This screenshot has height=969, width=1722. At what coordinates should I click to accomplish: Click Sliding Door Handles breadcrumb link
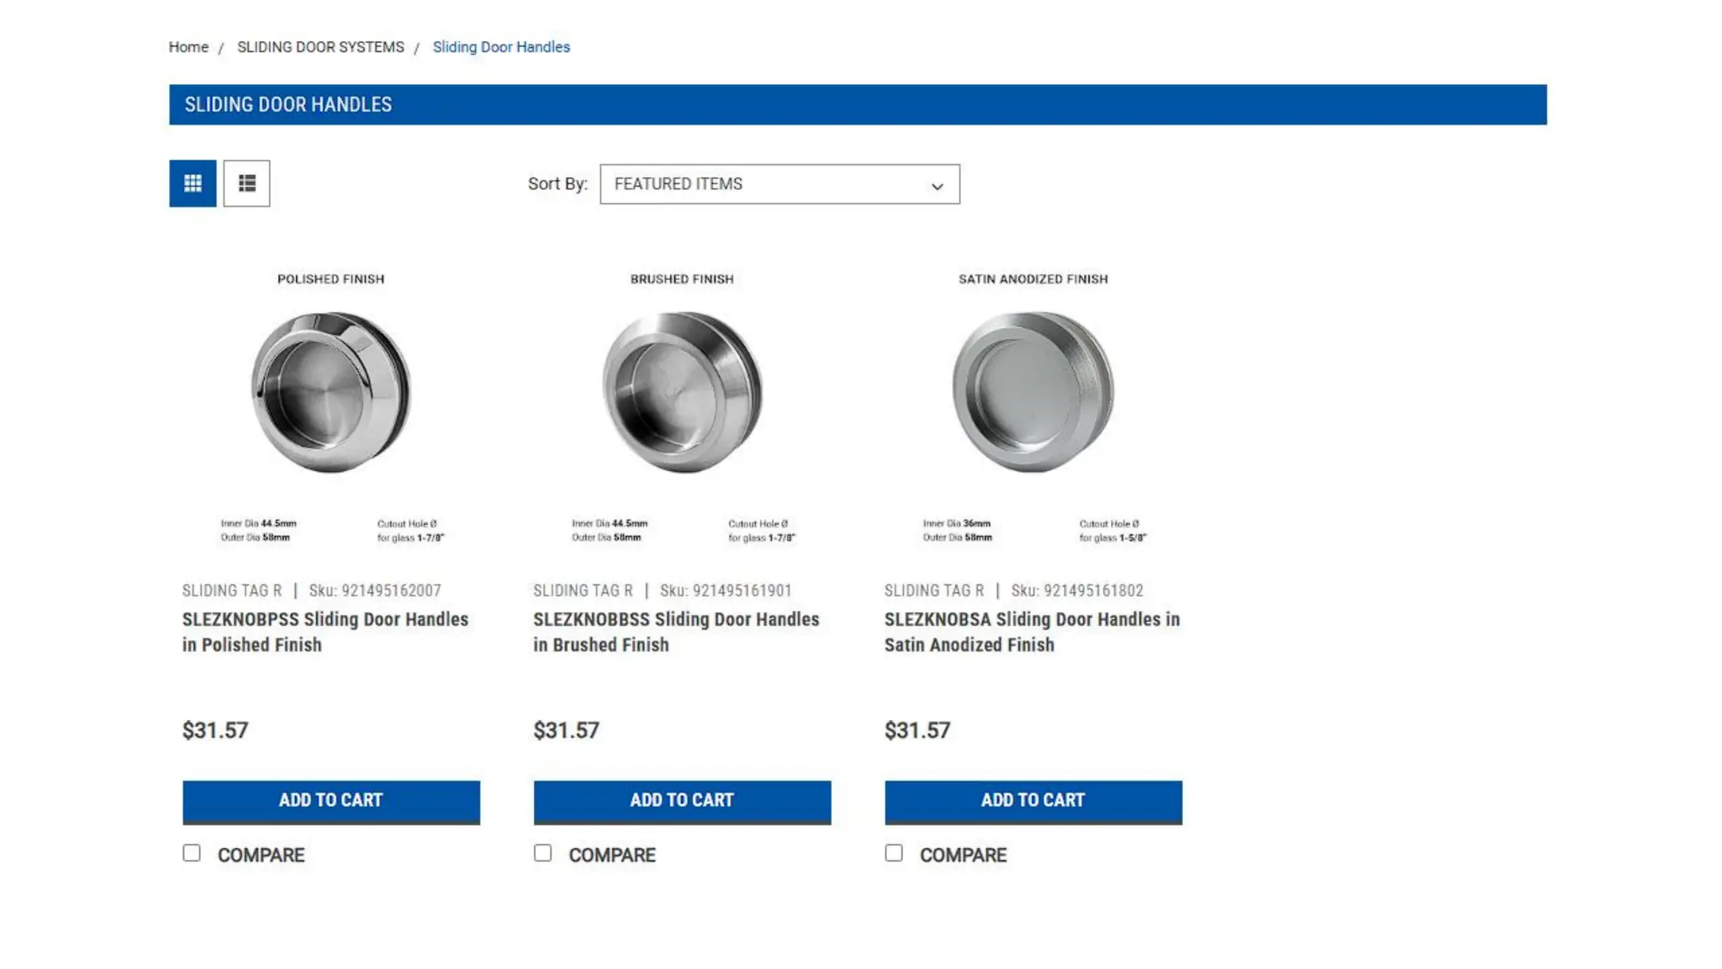(x=501, y=47)
